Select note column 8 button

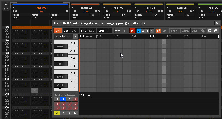click(75, 104)
